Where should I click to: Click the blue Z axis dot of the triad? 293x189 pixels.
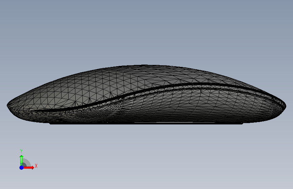(x=21, y=167)
